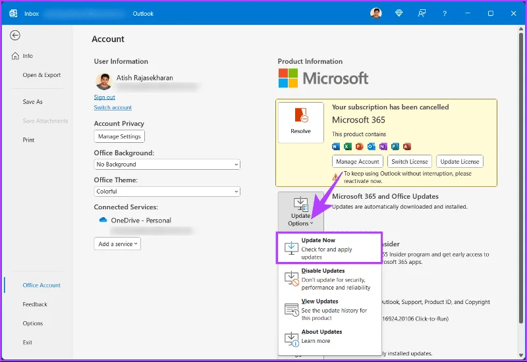Select Print in sidebar
The image size is (527, 362).
(28, 140)
